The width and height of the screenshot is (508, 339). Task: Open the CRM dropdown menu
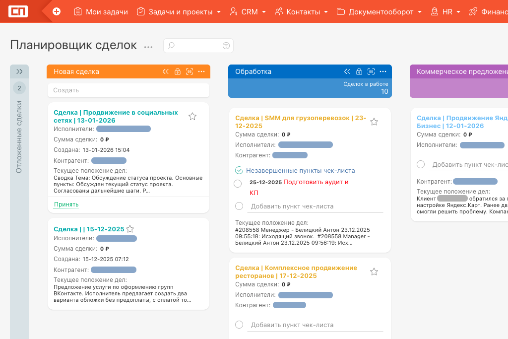tap(248, 11)
